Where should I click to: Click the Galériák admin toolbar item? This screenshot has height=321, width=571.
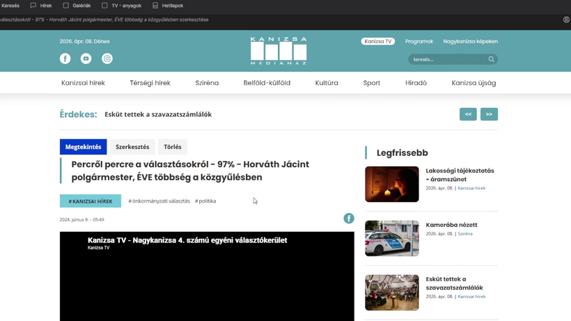click(77, 6)
